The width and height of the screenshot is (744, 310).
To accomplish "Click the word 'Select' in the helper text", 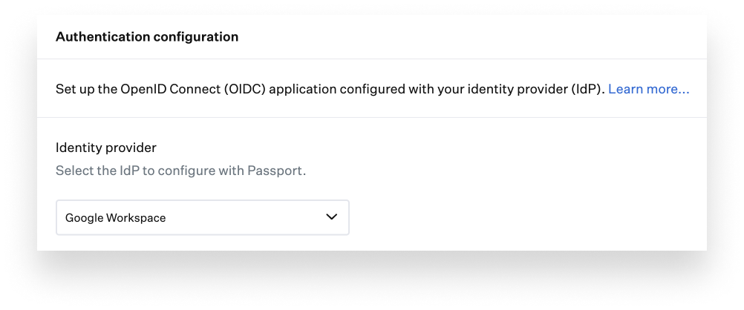I will [74, 171].
